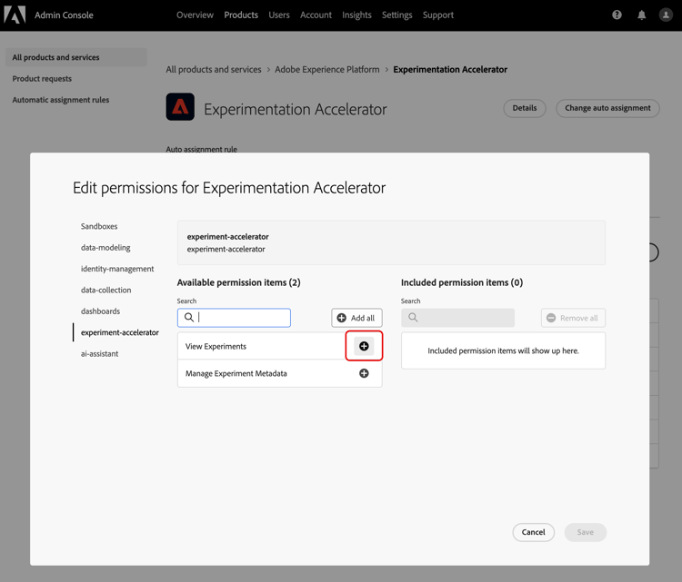The height and width of the screenshot is (582, 682).
Task: Select the dashboards permission category
Action: [x=100, y=311]
